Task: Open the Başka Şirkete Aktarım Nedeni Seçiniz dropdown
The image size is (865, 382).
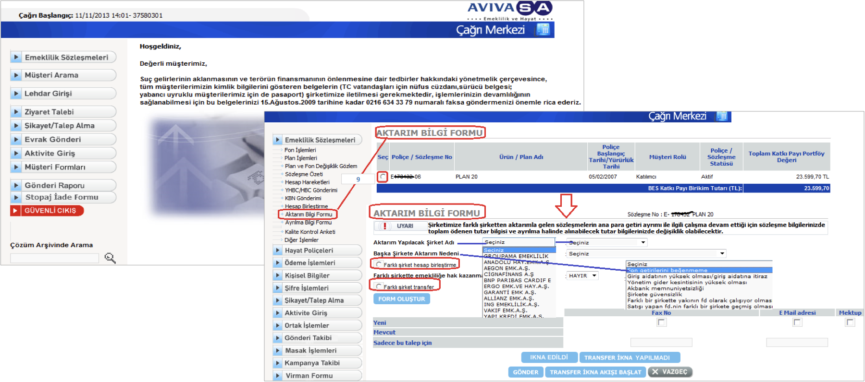Action: (646, 253)
